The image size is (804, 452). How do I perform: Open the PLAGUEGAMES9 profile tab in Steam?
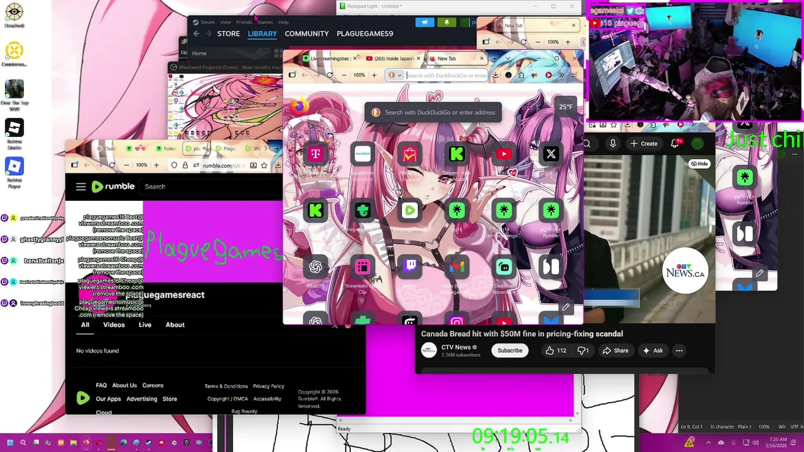click(x=365, y=34)
